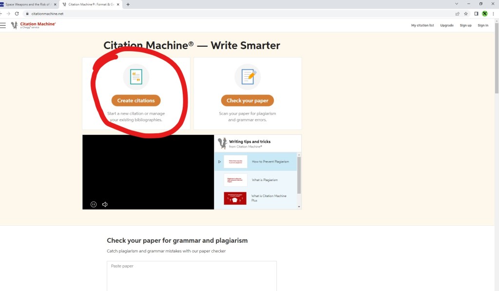
Task: Expand the tab search dropdown chevron
Action: (456, 4)
